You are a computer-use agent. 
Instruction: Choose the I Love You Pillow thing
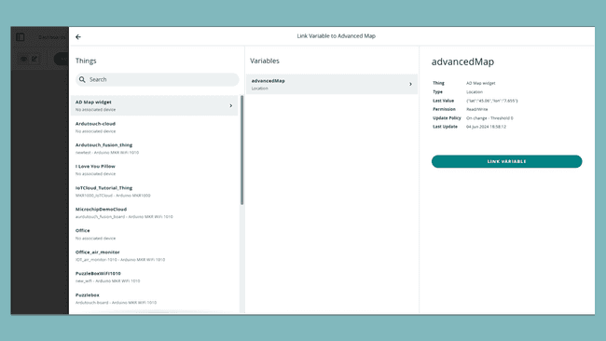coord(155,170)
